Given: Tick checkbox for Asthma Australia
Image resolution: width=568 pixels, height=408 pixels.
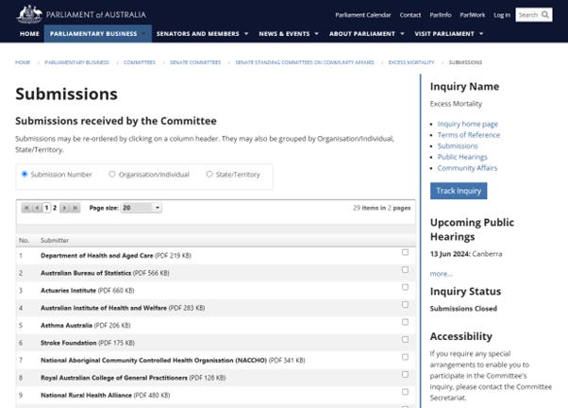Looking at the screenshot, I should point(405,322).
